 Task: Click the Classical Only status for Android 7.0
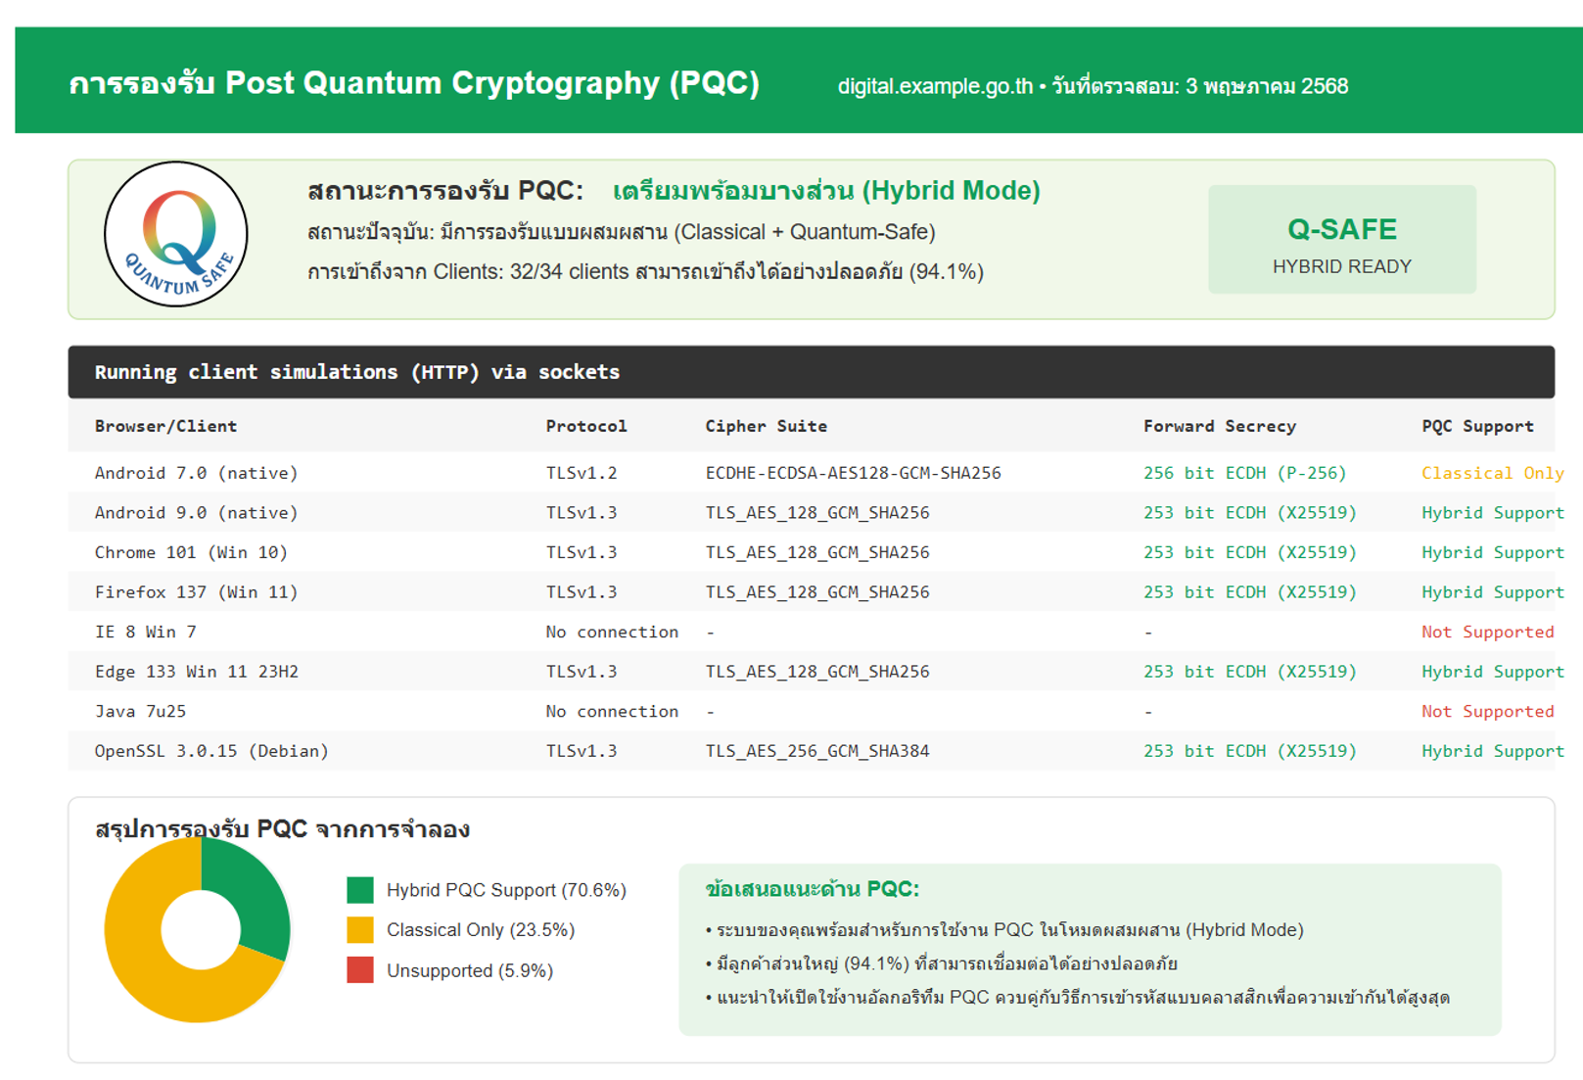click(x=1492, y=473)
